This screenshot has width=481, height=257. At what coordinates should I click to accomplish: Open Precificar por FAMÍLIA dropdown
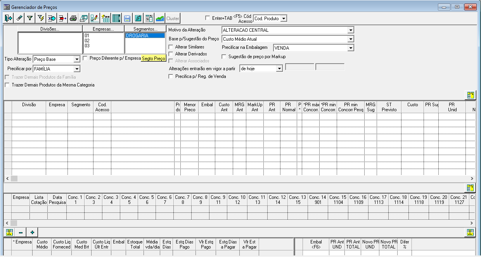[76, 69]
